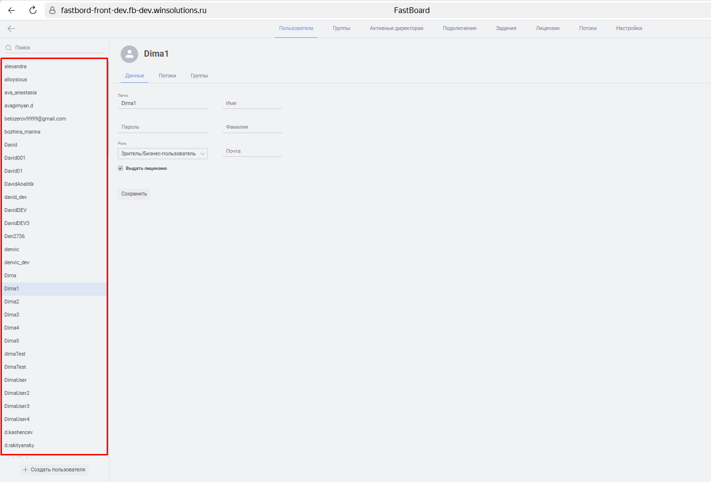711x482 pixels.
Task: Toggle the 'Выдать лицензию' checkbox
Action: pyautogui.click(x=121, y=168)
